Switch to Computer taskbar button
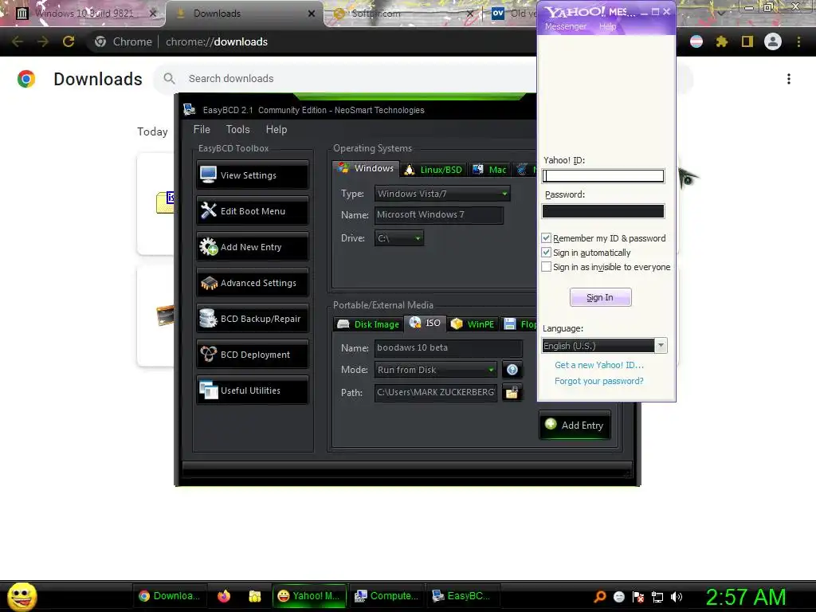The height and width of the screenshot is (612, 816). (386, 596)
